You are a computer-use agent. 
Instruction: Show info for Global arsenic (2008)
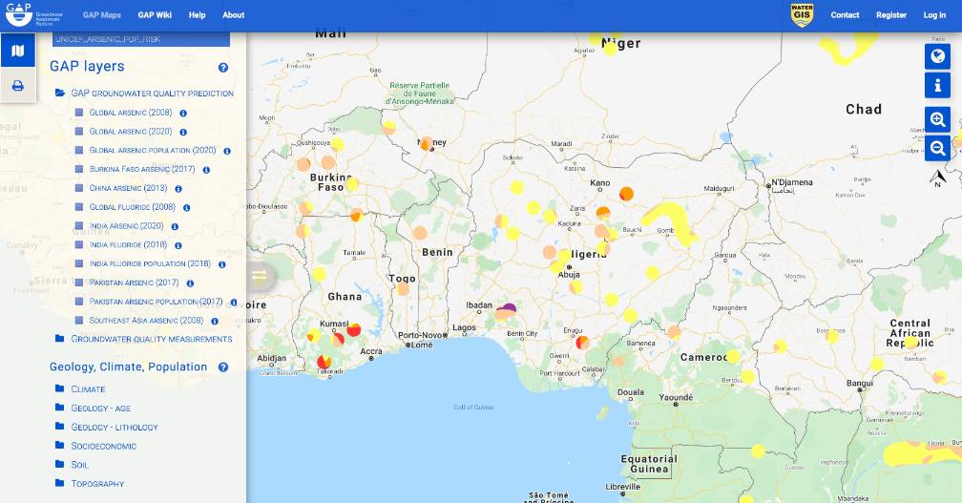[x=181, y=113]
